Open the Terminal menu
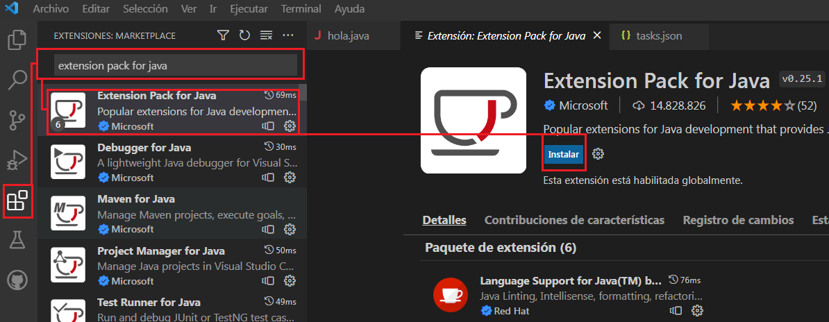This screenshot has height=322, width=829. click(300, 9)
